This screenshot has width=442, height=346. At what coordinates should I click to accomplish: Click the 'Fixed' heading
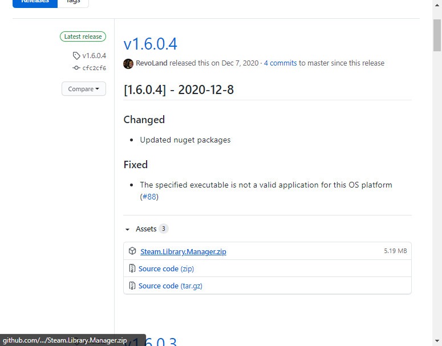pos(136,165)
